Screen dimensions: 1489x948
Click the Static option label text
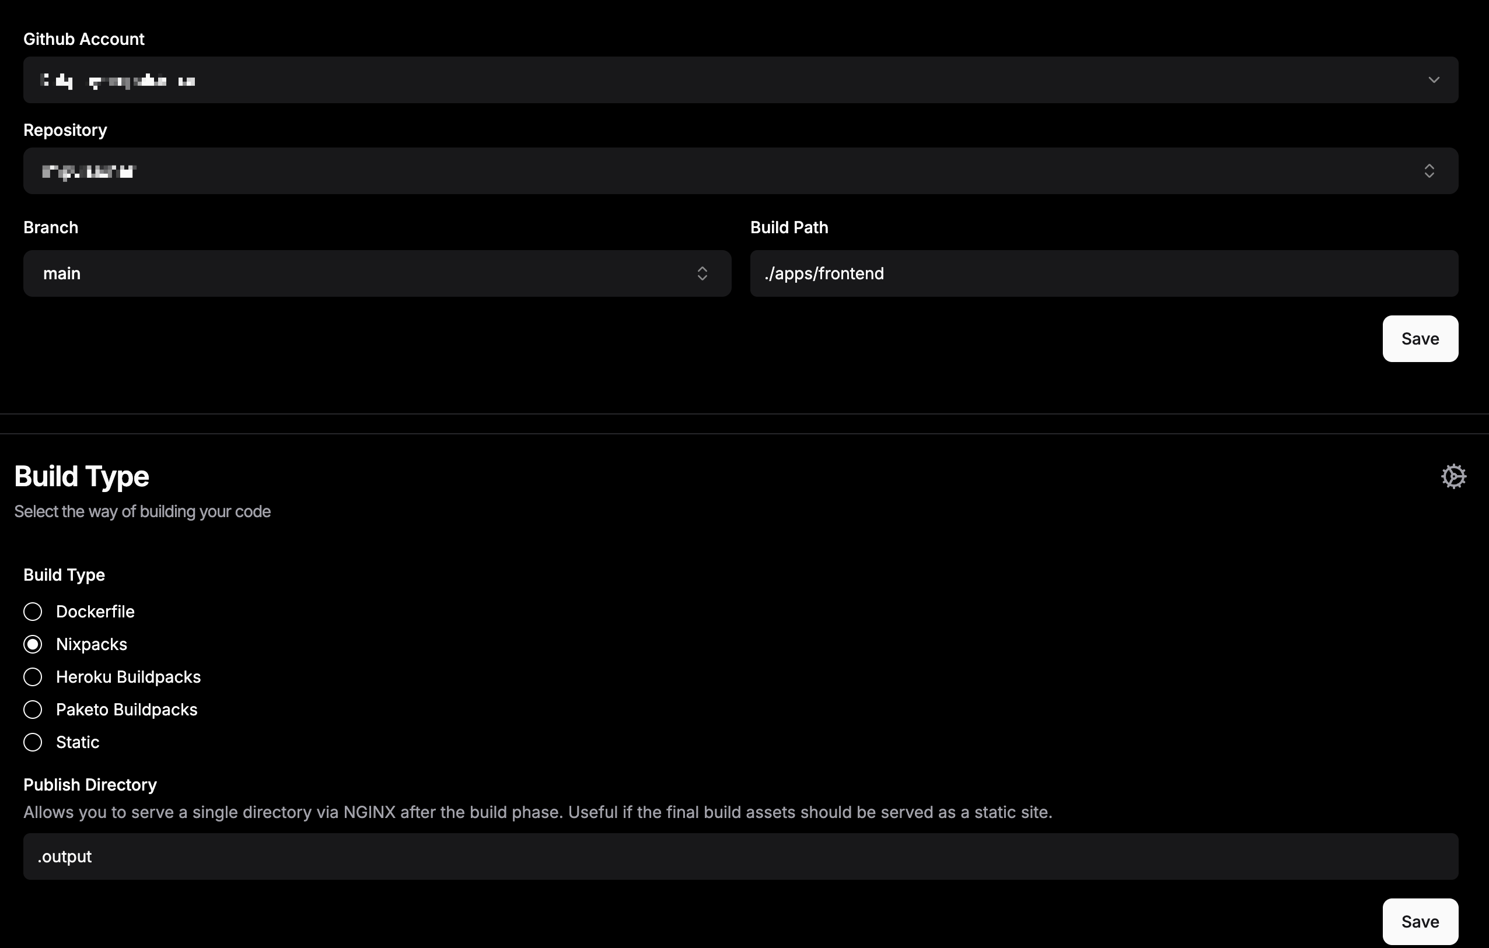click(77, 742)
